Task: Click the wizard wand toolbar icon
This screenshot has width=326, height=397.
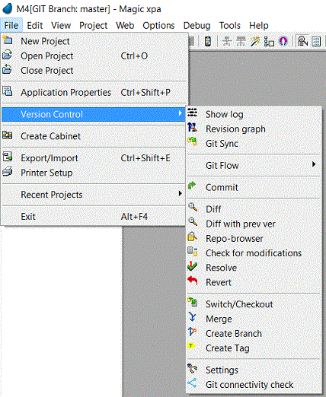Action: coord(255,41)
